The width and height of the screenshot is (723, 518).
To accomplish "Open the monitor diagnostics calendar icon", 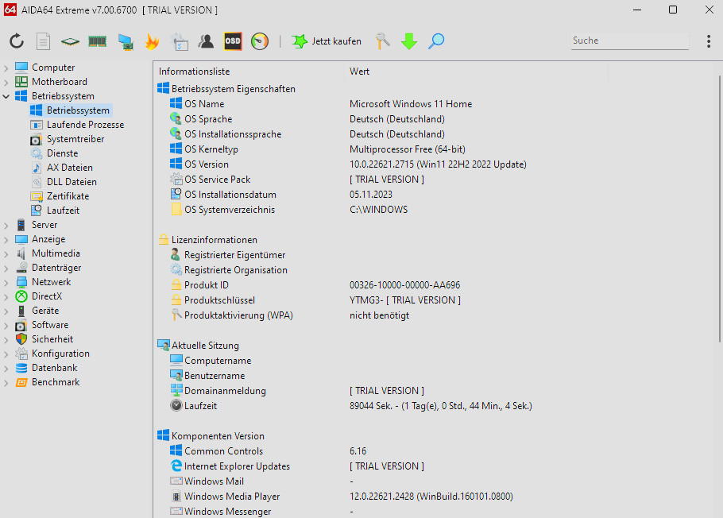I will [179, 41].
